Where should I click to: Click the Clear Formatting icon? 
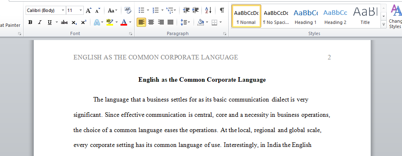tap(128, 10)
